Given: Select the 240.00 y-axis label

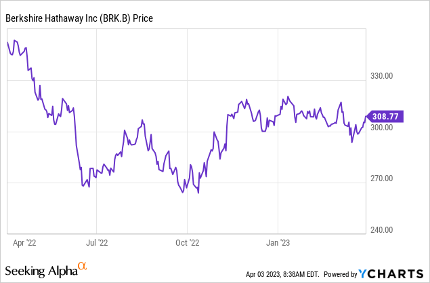Looking at the screenshot, I should point(385,230).
